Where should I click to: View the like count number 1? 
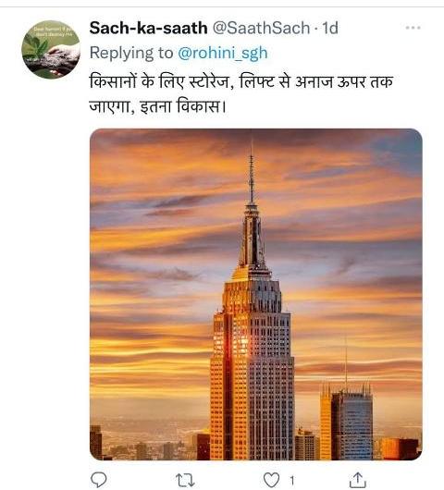click(291, 480)
